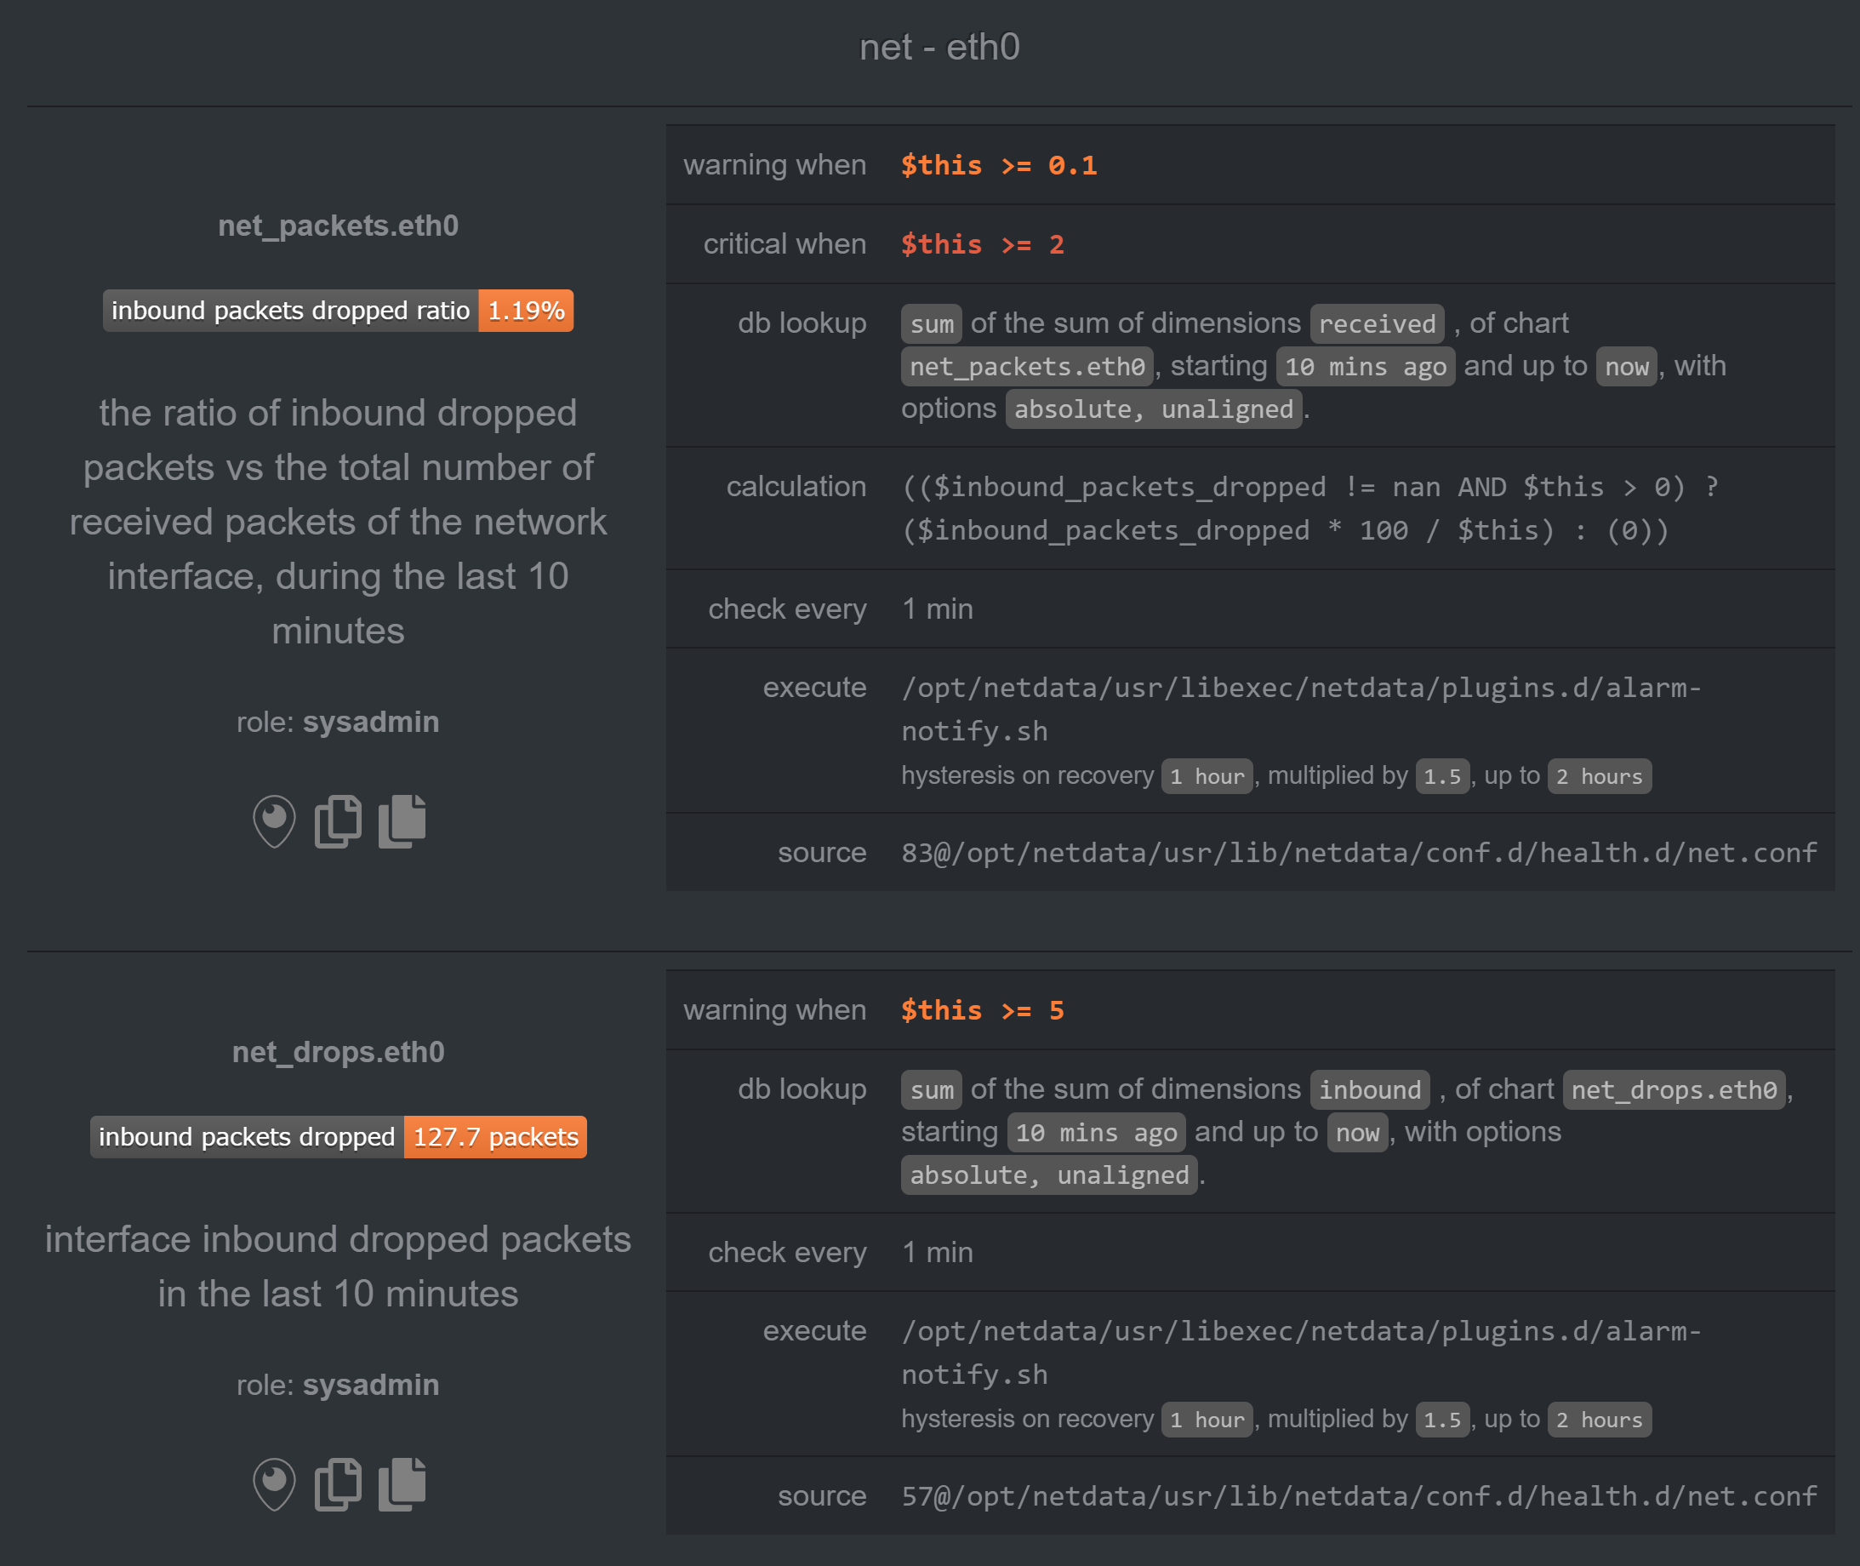Viewport: 1860px width, 1566px height.
Task: Select the net.conf source path at line 57
Action: click(x=1359, y=1497)
